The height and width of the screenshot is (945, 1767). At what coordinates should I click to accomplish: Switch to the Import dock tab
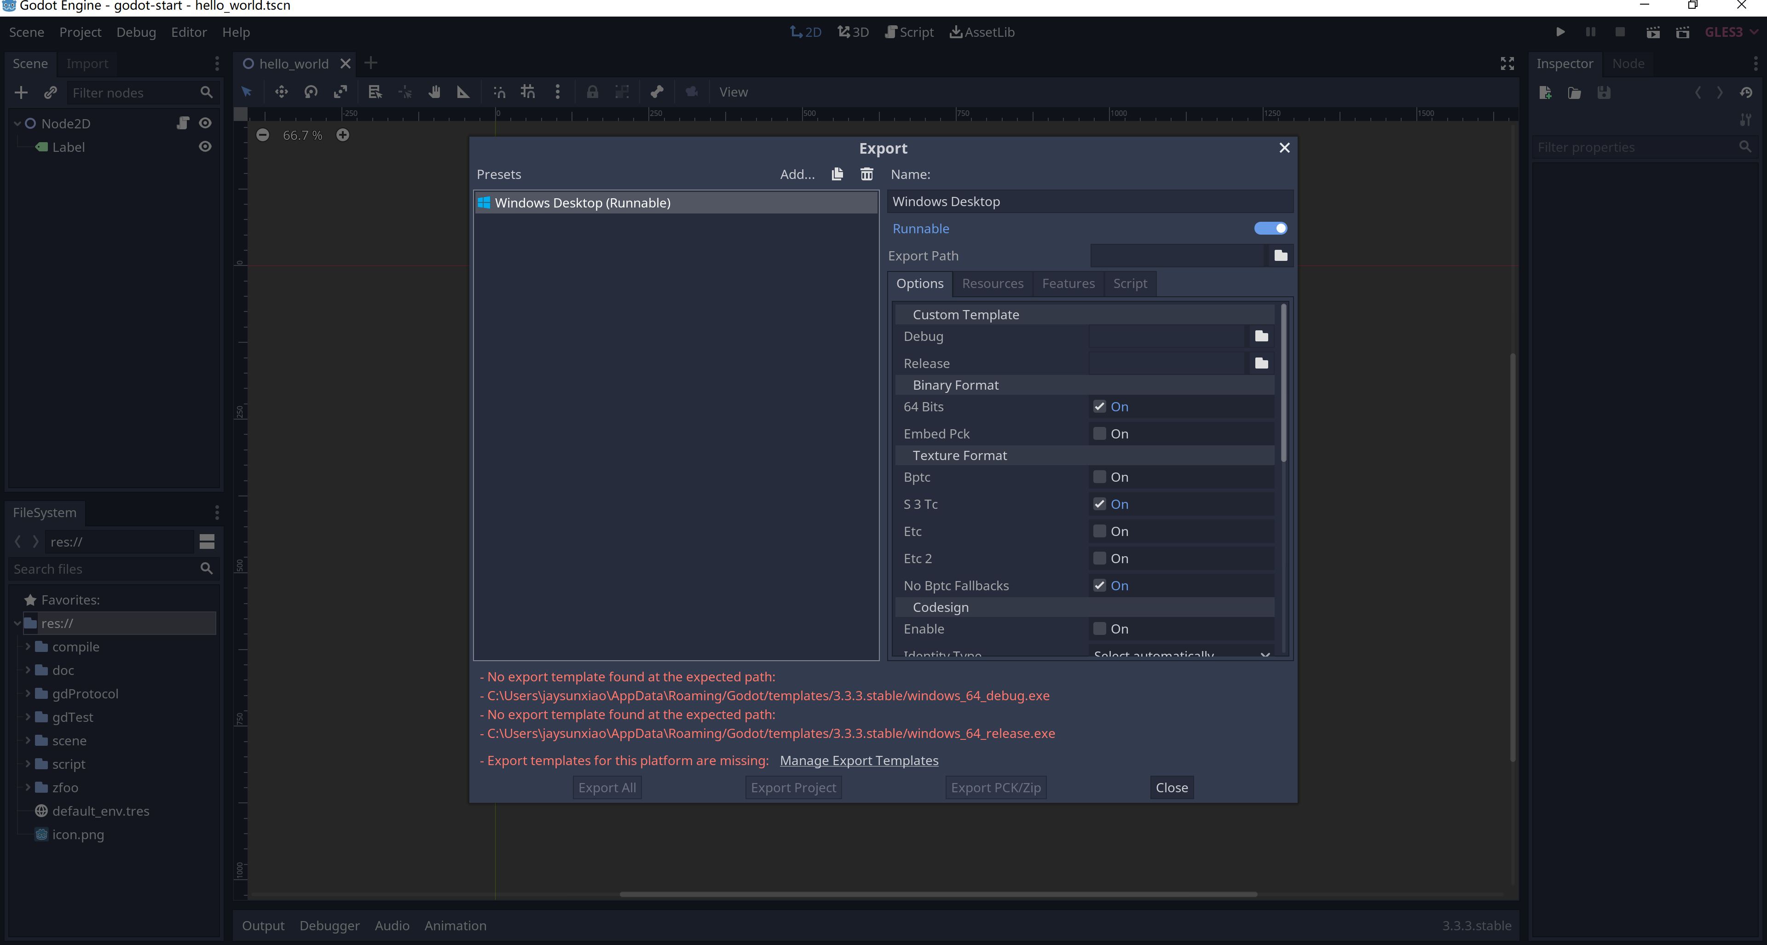[x=87, y=64]
